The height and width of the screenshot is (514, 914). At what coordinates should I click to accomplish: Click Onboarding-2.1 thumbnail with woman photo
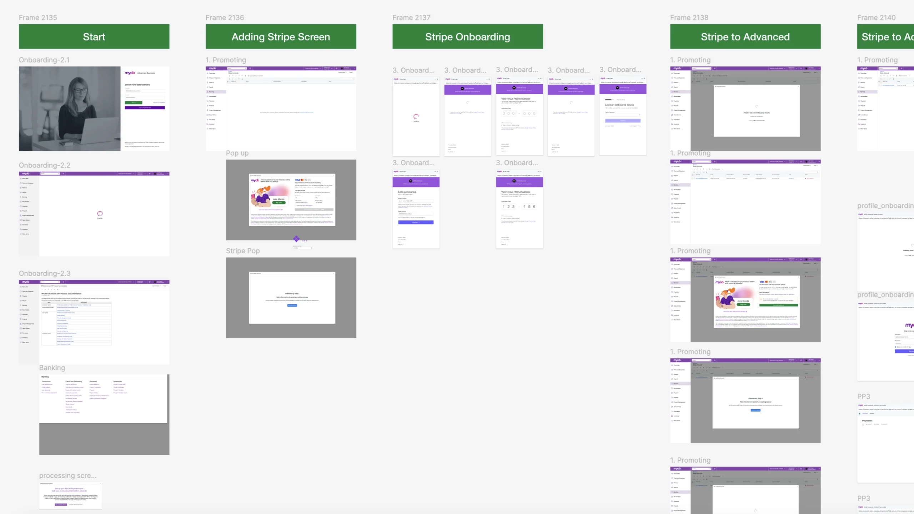70,109
